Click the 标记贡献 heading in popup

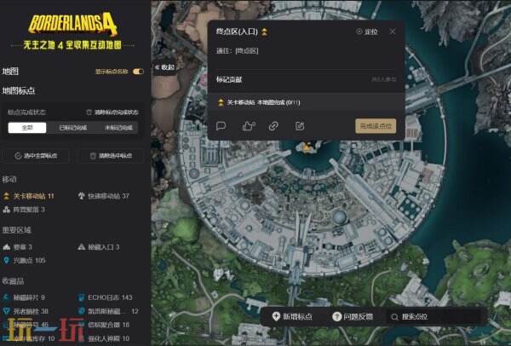pyautogui.click(x=229, y=79)
